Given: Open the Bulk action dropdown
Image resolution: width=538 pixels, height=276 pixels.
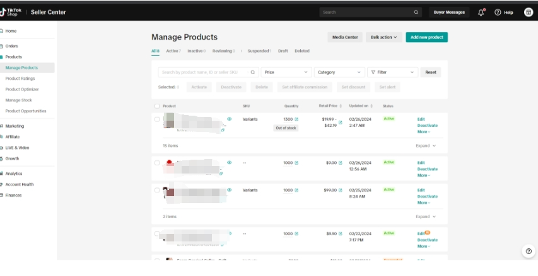Looking at the screenshot, I should tap(383, 37).
